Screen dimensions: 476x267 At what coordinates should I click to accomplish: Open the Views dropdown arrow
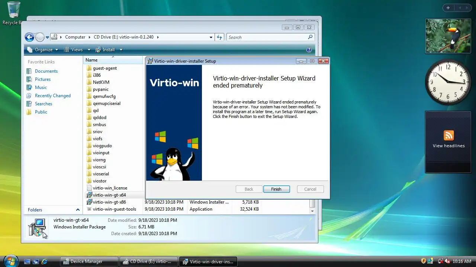tap(89, 50)
